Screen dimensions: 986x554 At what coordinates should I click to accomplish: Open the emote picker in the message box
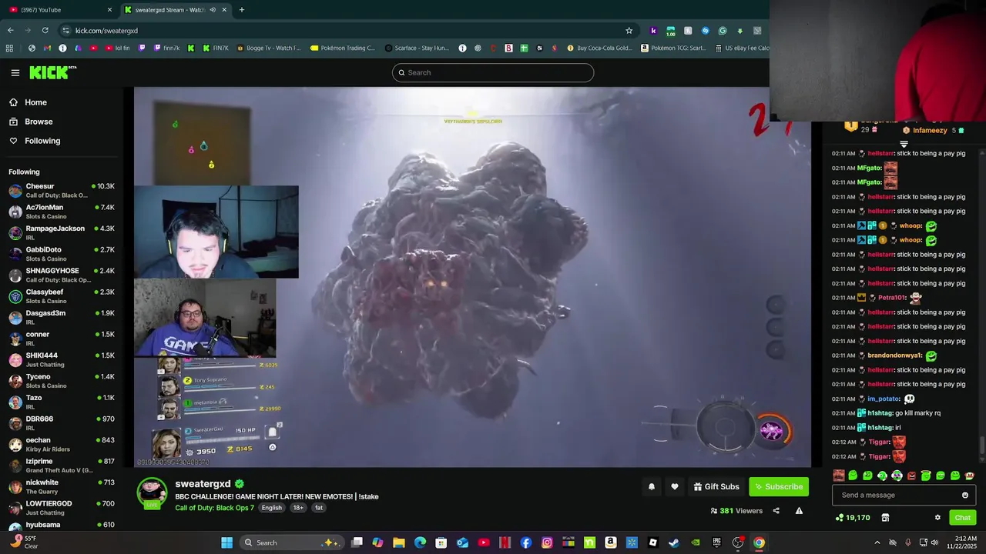click(x=964, y=496)
